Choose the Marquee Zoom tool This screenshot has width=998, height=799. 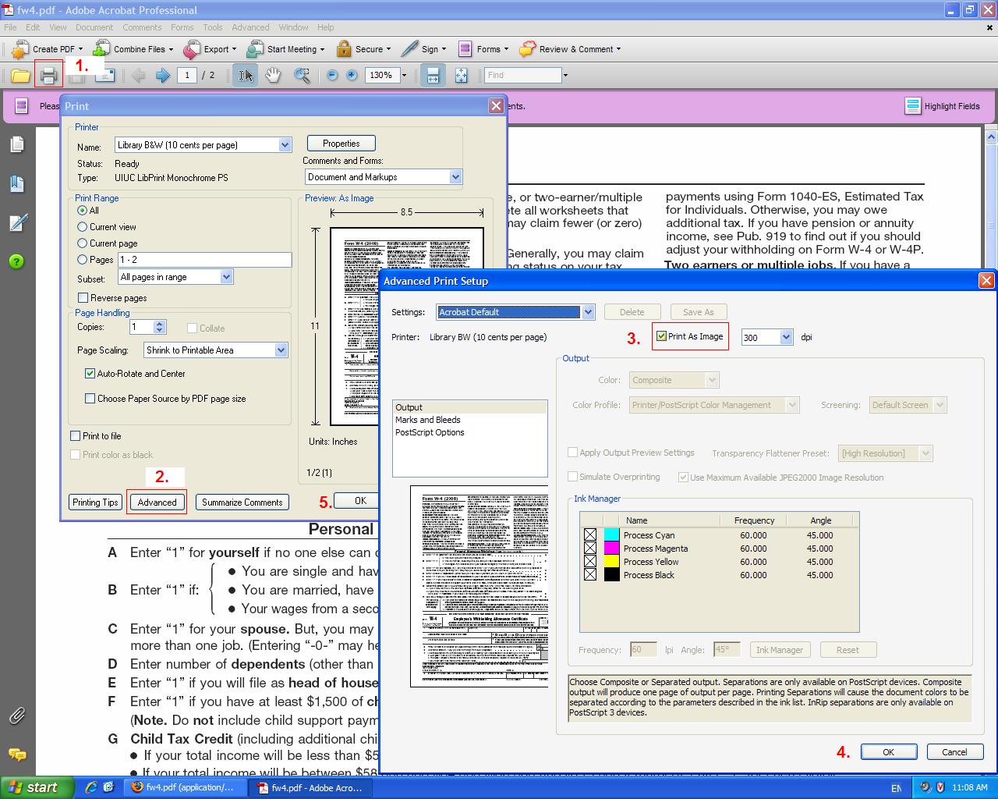pyautogui.click(x=302, y=76)
